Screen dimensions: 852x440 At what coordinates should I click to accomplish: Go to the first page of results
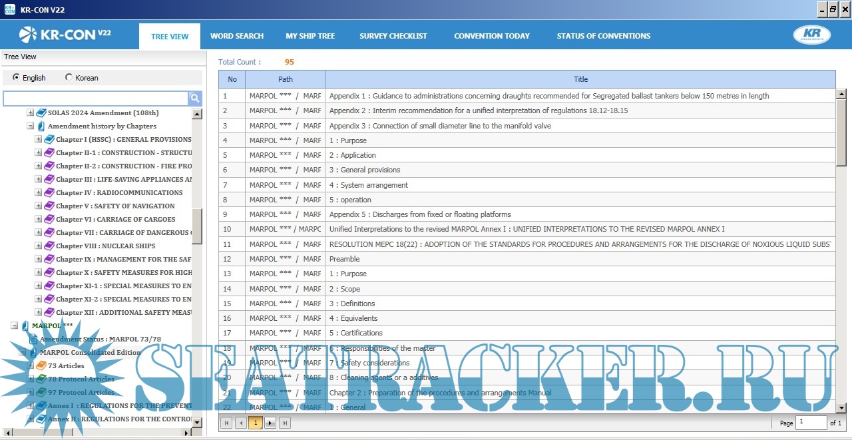click(226, 423)
